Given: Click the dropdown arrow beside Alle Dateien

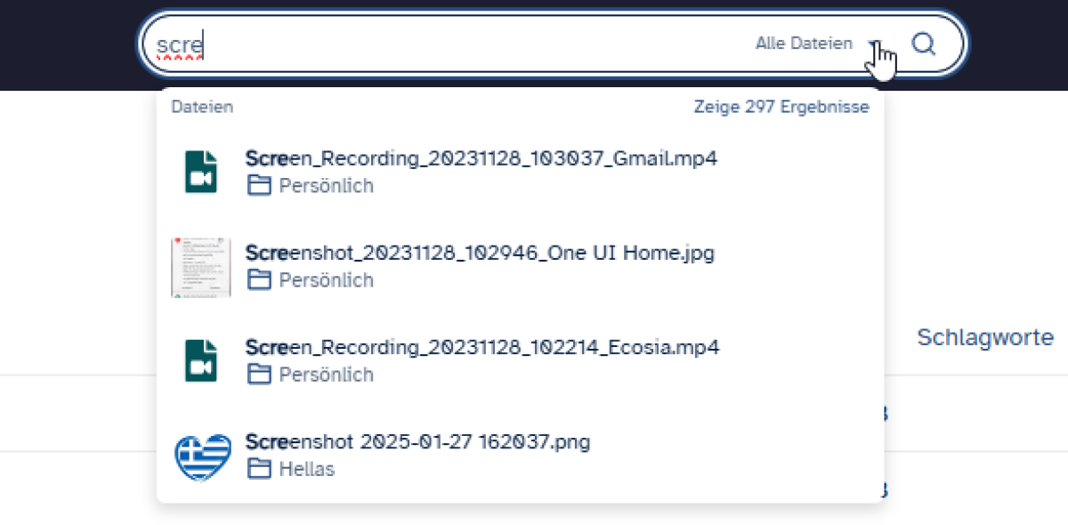Looking at the screenshot, I should pyautogui.click(x=875, y=44).
